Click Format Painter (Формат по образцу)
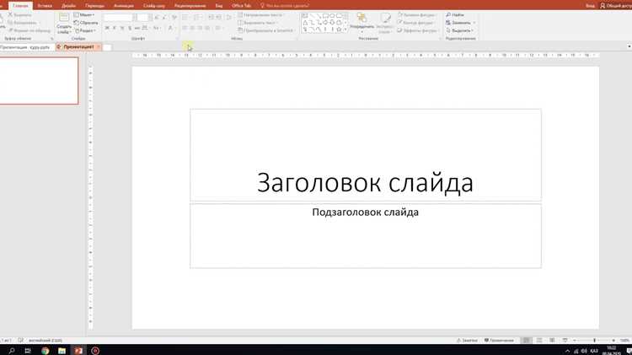 (x=29, y=30)
